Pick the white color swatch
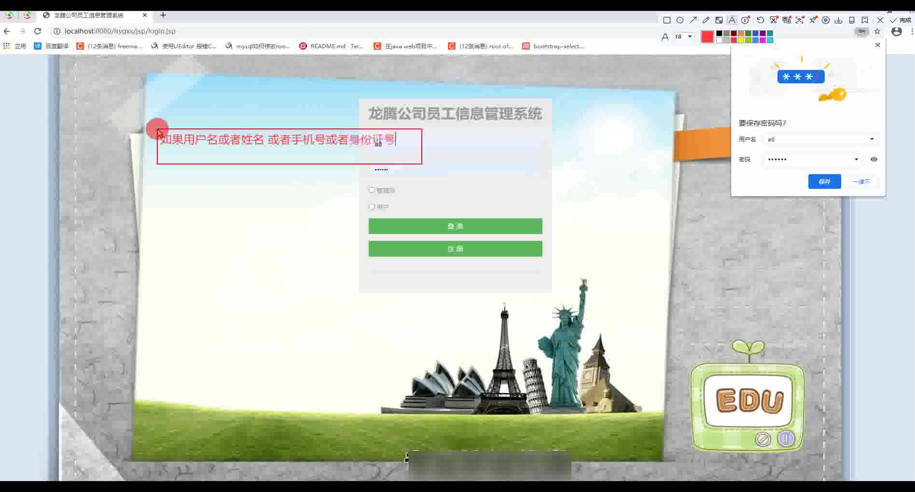 click(x=719, y=40)
